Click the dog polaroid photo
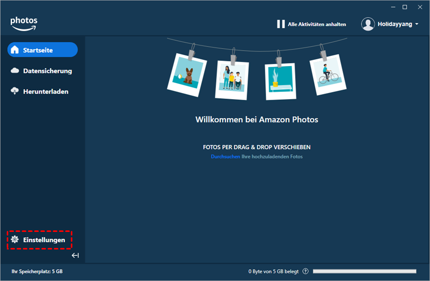430x281 pixels. point(187,74)
